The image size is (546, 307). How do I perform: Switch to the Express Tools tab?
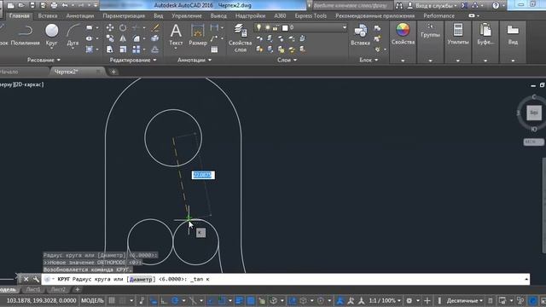point(311,15)
